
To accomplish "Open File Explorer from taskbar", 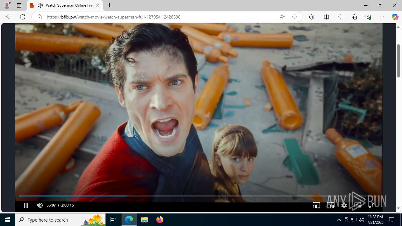I will click(x=144, y=220).
